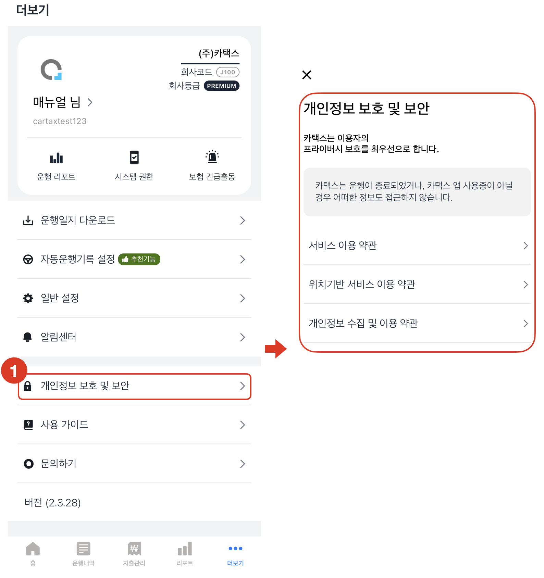Viewport: 544px width, 578px height.
Task: Switch to the 홈 tab
Action: click(x=33, y=554)
